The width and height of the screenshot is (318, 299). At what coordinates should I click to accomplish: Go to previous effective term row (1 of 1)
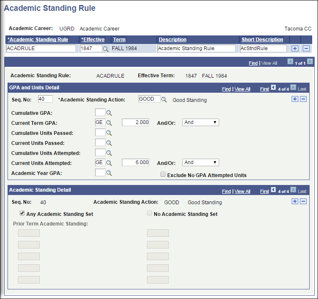click(x=290, y=61)
